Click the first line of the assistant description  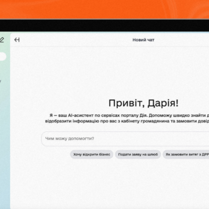(x=129, y=116)
